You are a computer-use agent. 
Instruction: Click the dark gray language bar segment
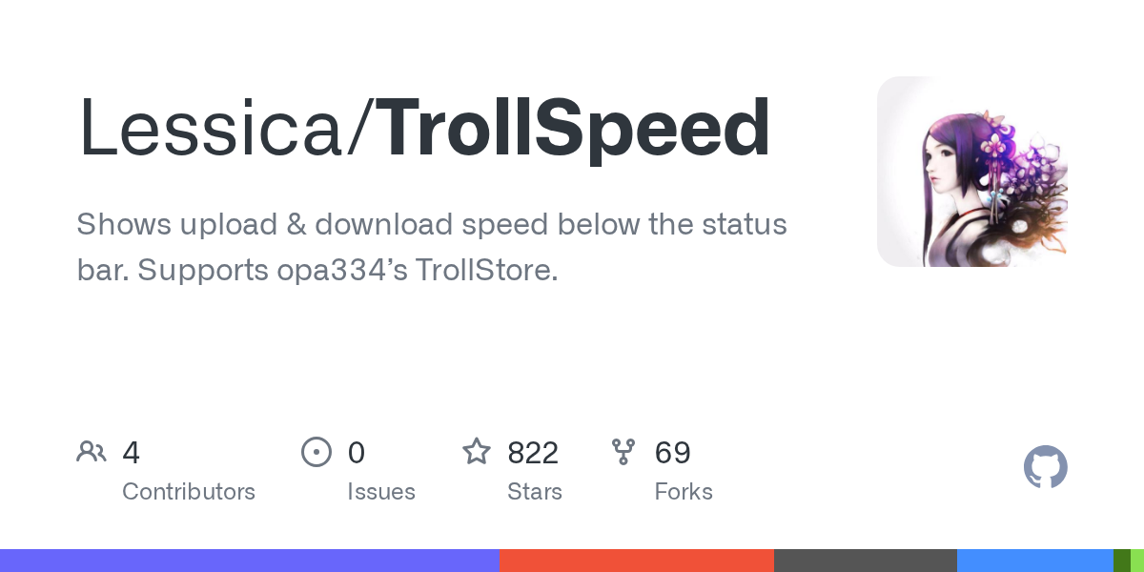coord(866,561)
